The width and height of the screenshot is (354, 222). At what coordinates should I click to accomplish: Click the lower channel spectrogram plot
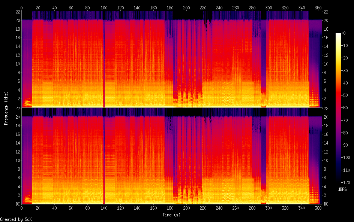click(172, 156)
